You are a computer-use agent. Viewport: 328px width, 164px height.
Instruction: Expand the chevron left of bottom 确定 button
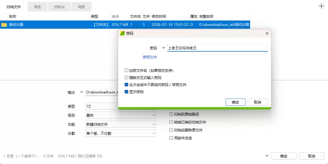click(267, 156)
